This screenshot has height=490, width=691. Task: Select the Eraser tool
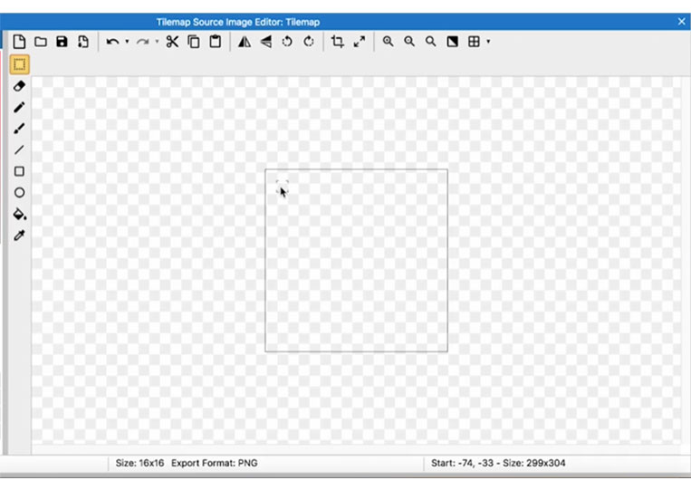point(19,86)
